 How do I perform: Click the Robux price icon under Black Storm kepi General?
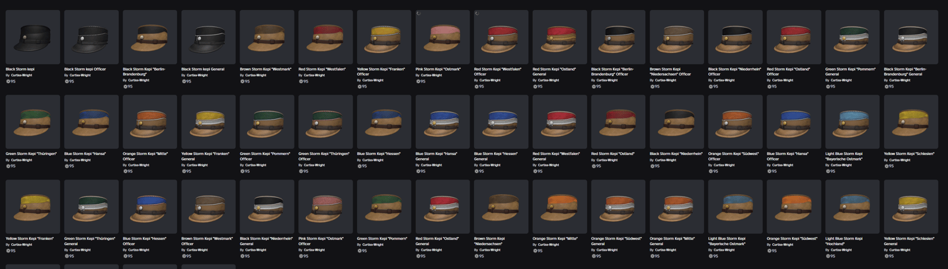[183, 81]
